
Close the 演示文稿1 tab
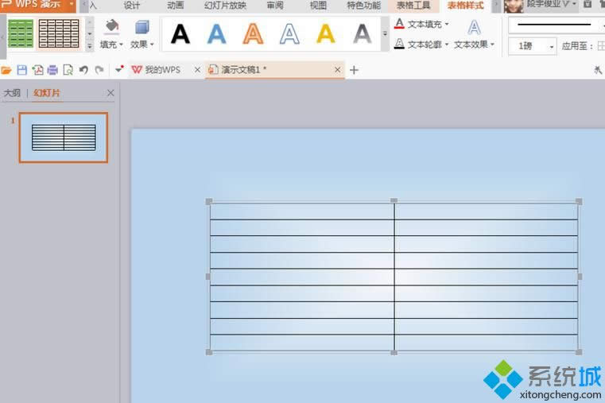click(338, 70)
